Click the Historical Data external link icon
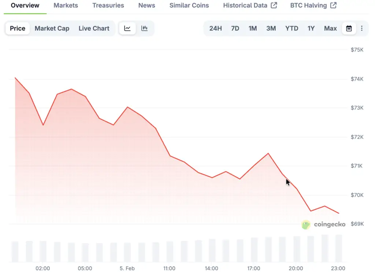The image size is (375, 272). [274, 5]
